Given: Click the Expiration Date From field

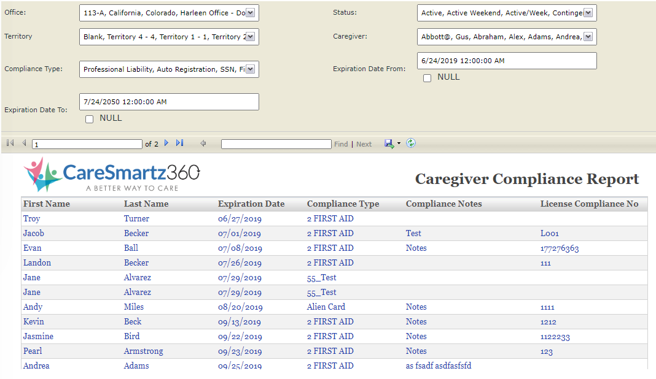Looking at the screenshot, I should click(506, 61).
